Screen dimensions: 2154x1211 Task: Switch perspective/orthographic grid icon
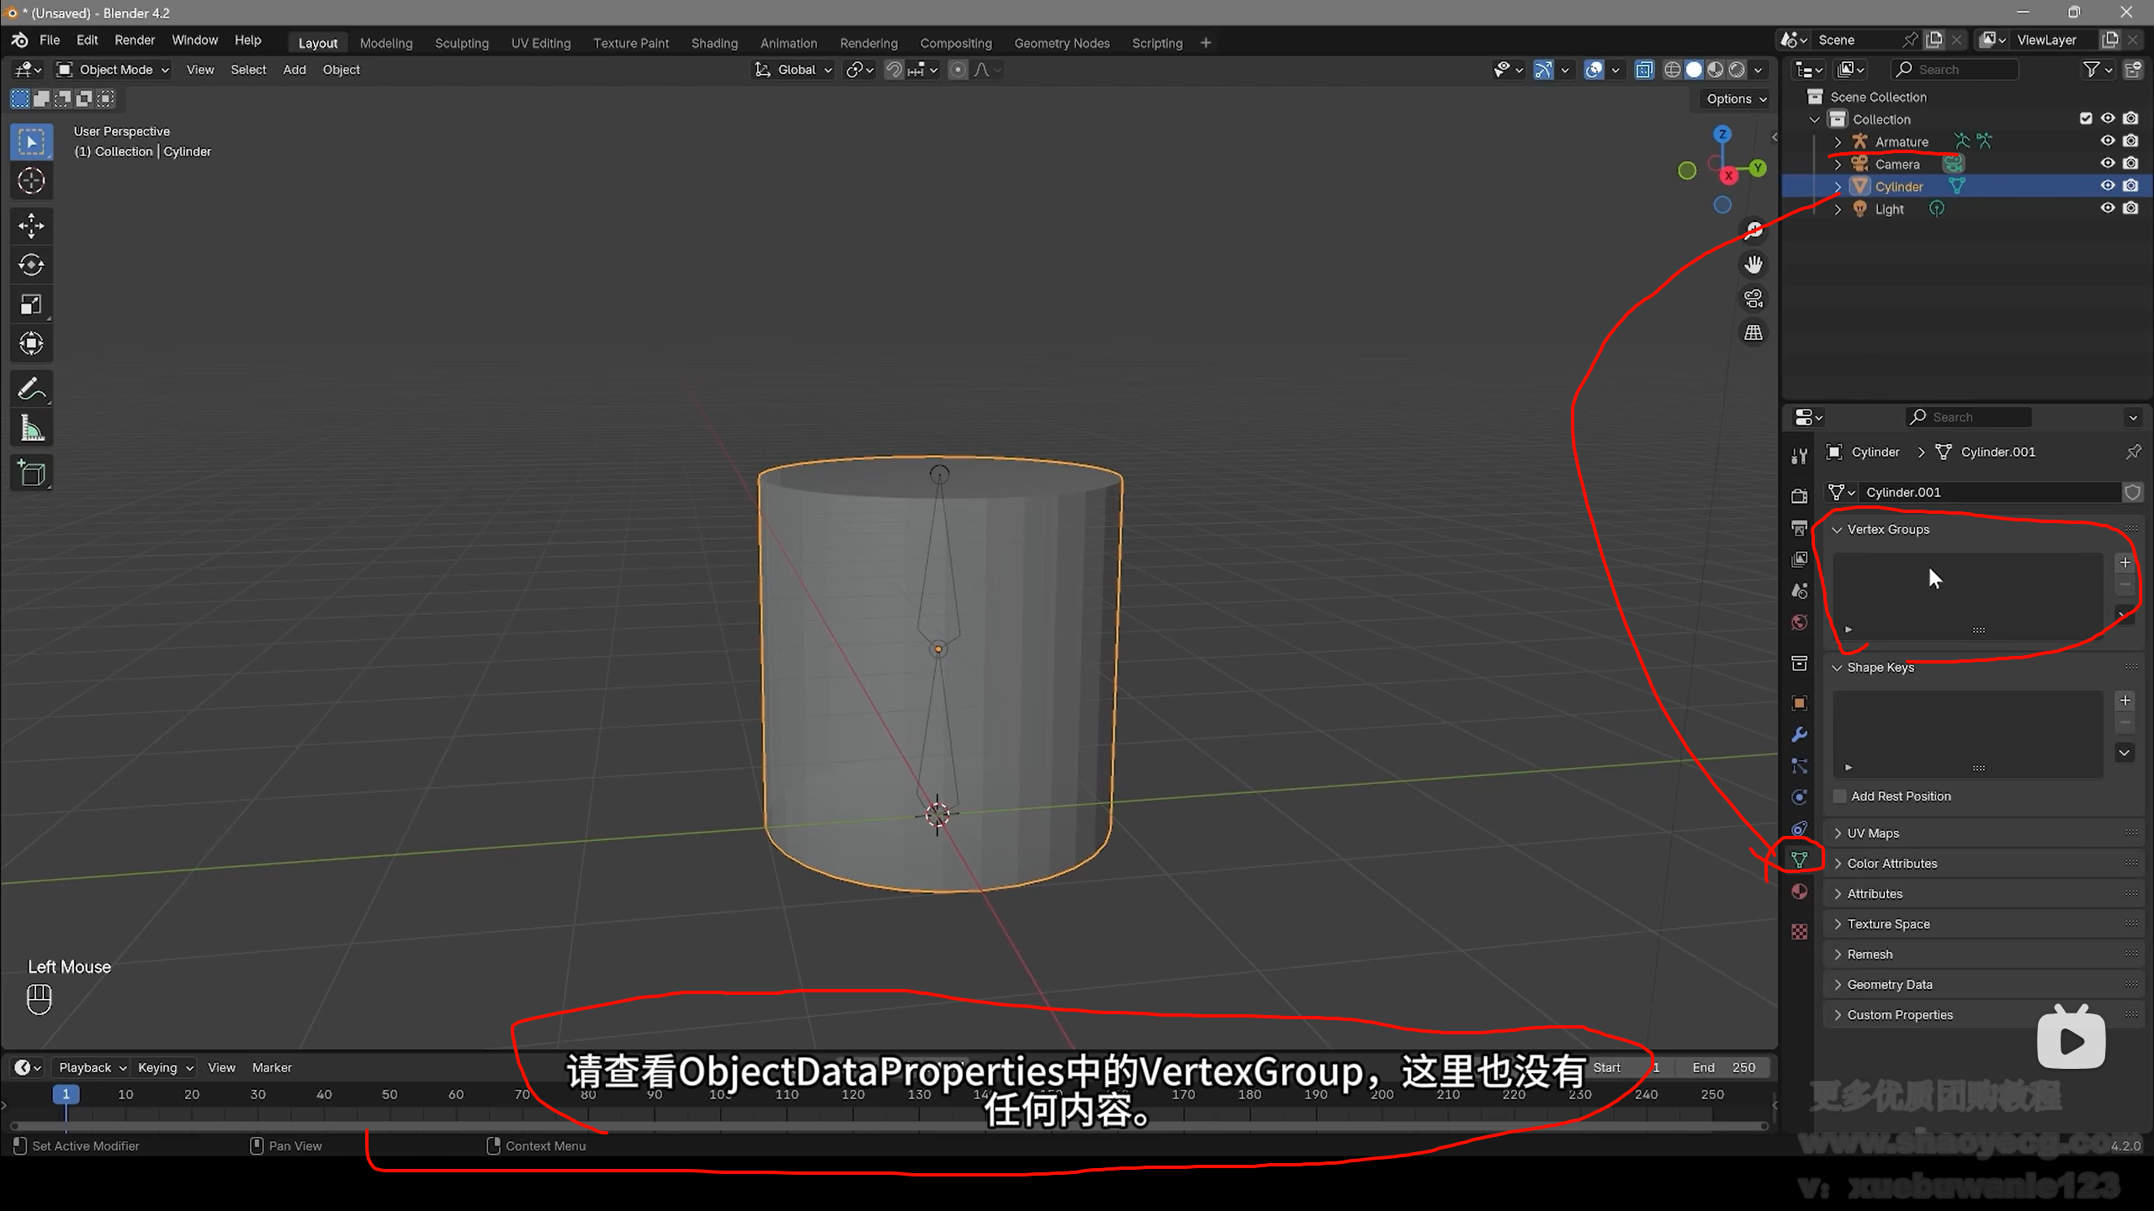pos(1753,333)
